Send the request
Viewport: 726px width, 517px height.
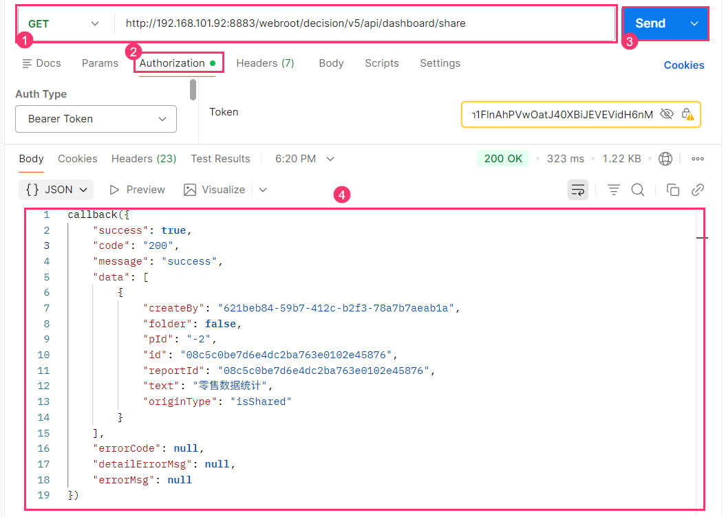(x=650, y=23)
